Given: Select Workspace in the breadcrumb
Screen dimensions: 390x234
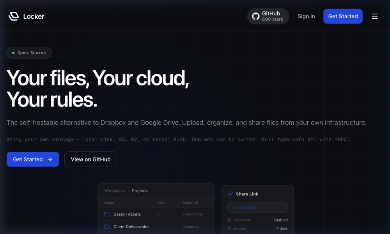Looking at the screenshot, I should tap(114, 191).
